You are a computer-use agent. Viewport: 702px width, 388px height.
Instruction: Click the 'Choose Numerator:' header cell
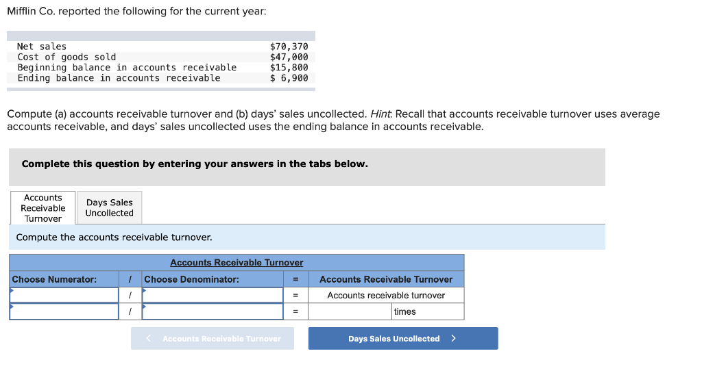64,279
